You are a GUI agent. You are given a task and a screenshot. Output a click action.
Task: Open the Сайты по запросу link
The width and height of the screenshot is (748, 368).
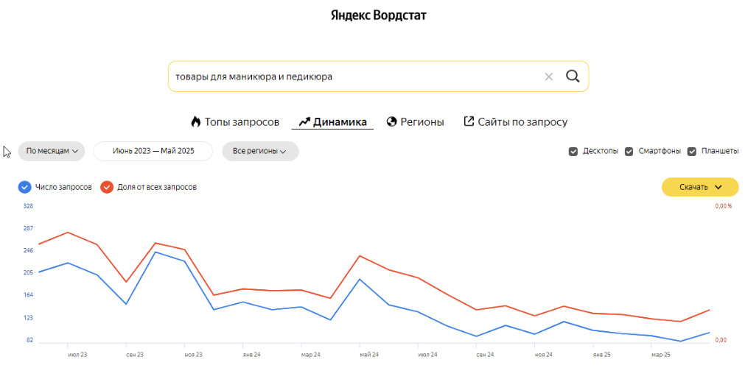pyautogui.click(x=522, y=122)
